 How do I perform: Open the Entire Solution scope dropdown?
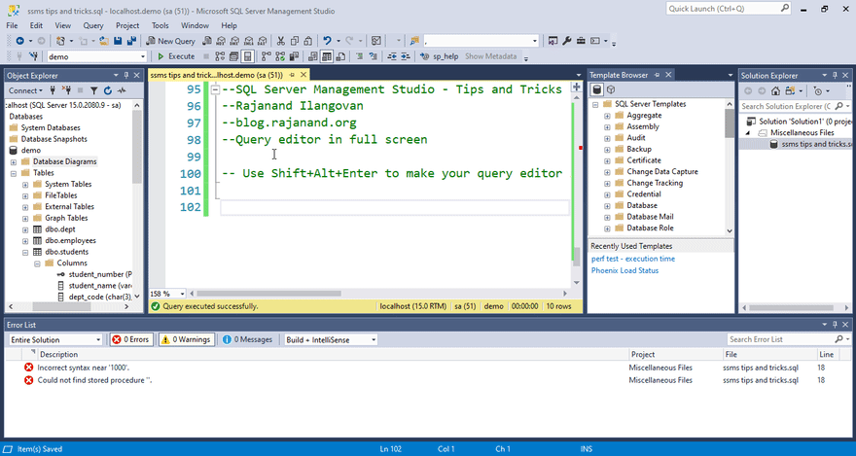[98, 339]
